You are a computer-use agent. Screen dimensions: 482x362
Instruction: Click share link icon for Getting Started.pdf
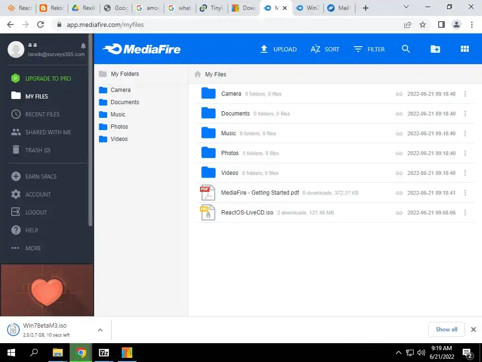399,193
